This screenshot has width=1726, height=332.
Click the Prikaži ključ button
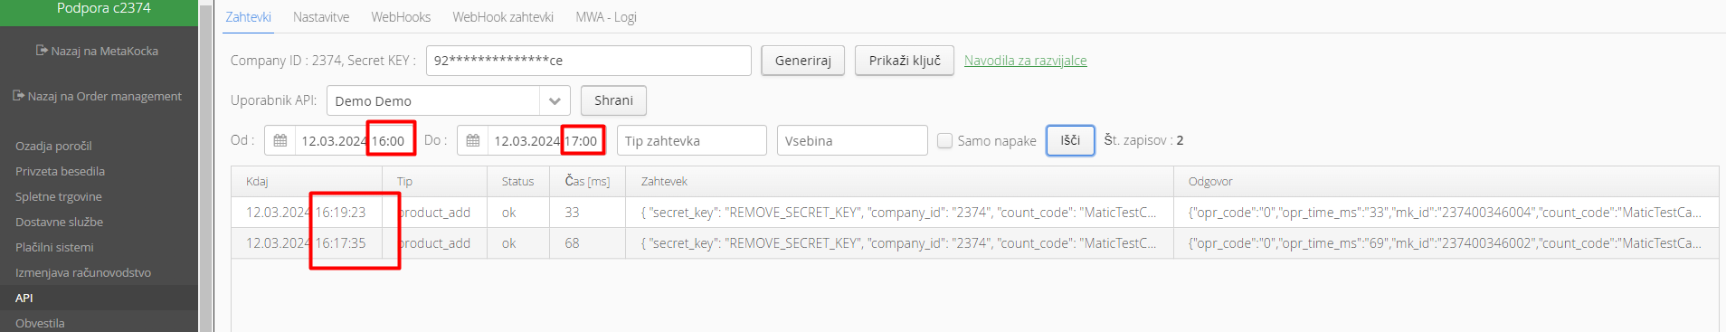click(905, 61)
